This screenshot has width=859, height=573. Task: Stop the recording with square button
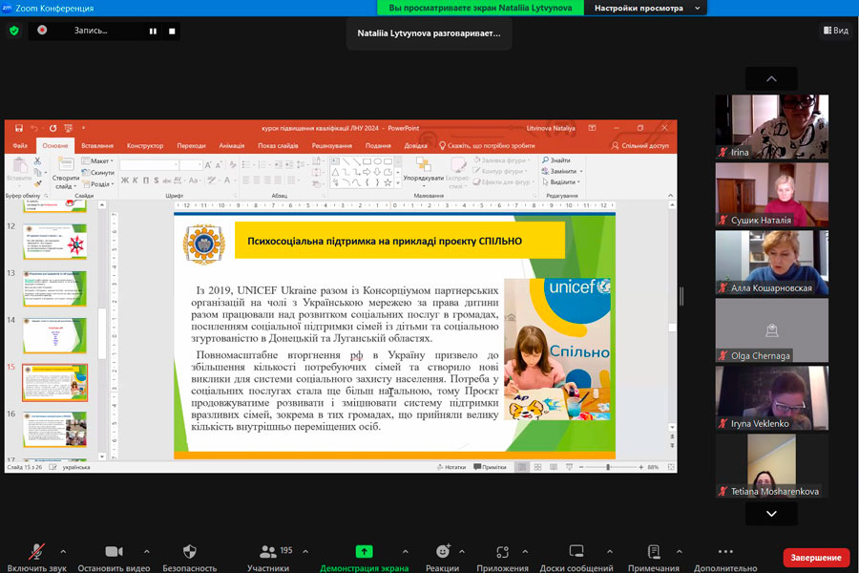click(172, 31)
